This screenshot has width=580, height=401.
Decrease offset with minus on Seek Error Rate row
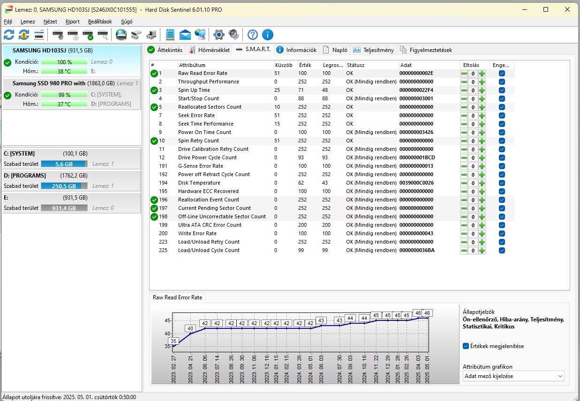point(464,116)
